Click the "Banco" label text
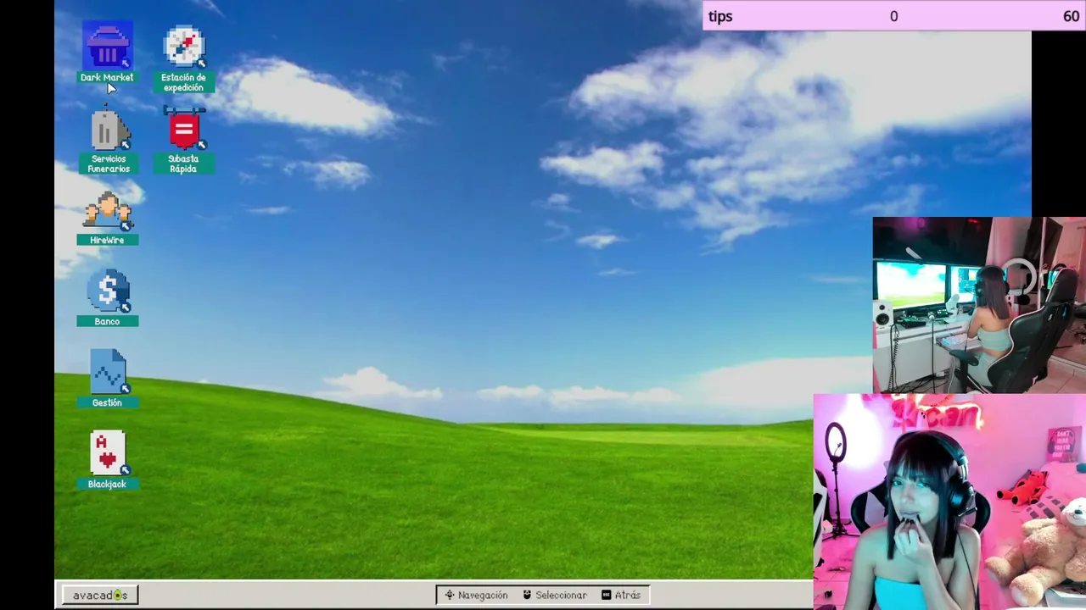Image resolution: width=1086 pixels, height=610 pixels. click(x=107, y=321)
